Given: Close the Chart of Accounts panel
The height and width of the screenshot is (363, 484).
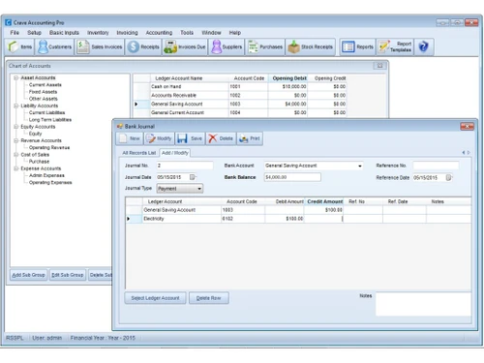Looking at the screenshot, I should [380, 66].
